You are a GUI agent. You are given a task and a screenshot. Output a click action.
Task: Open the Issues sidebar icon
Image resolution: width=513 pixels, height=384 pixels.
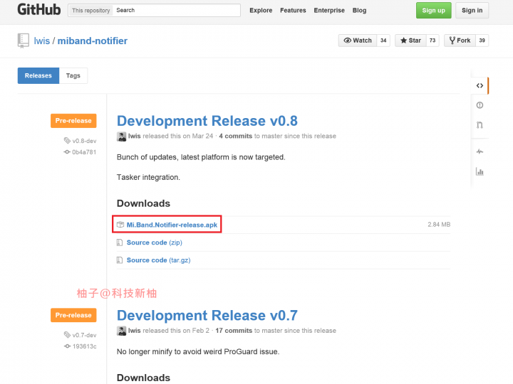480,105
